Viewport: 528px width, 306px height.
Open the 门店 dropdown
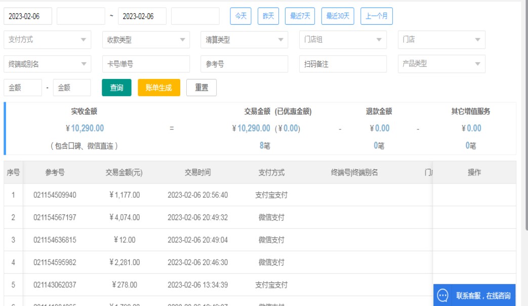pyautogui.click(x=441, y=39)
